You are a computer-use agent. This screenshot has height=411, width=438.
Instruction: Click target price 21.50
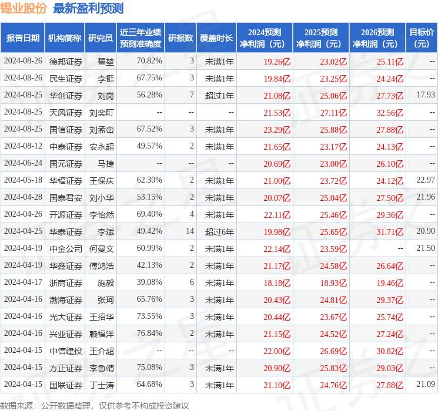point(426,248)
